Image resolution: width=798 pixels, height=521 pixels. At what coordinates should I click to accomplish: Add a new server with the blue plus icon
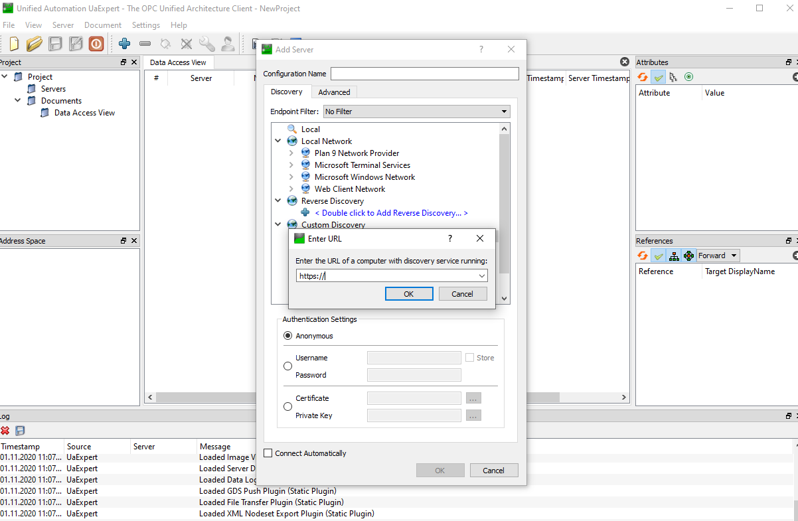124,44
